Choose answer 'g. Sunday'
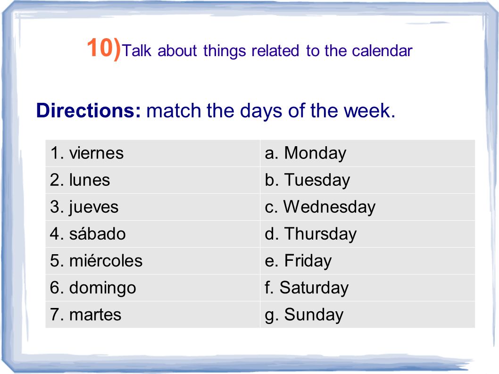 (367, 315)
